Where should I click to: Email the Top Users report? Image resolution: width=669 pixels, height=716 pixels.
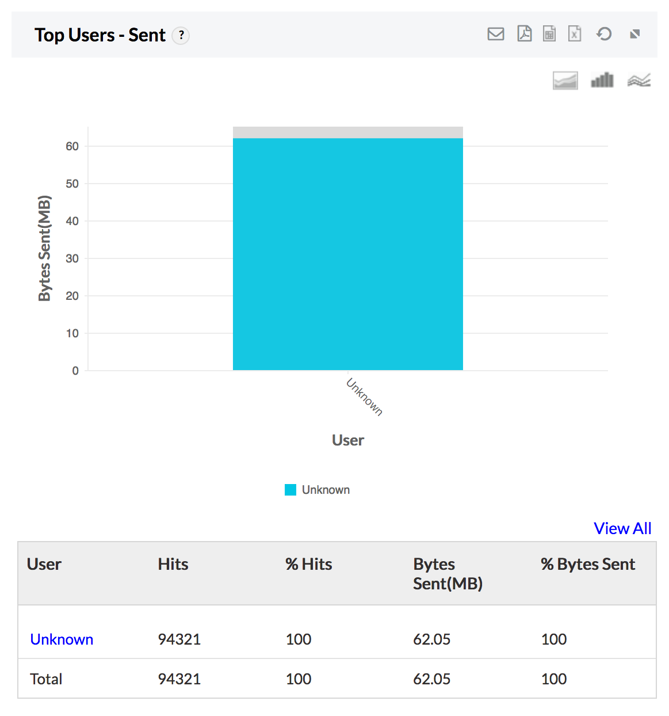495,34
